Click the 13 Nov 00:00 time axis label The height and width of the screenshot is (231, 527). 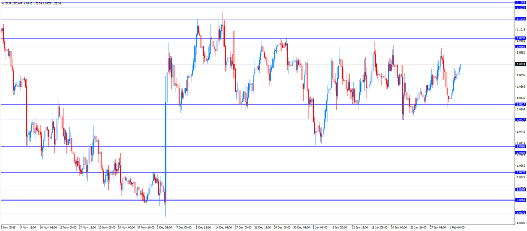tap(67, 227)
